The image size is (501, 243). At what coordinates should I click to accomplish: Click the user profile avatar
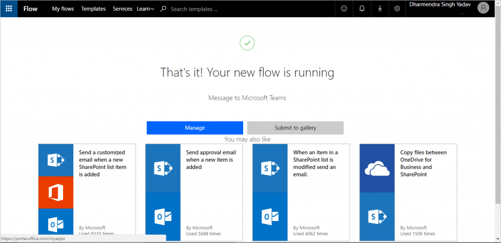click(x=483, y=8)
